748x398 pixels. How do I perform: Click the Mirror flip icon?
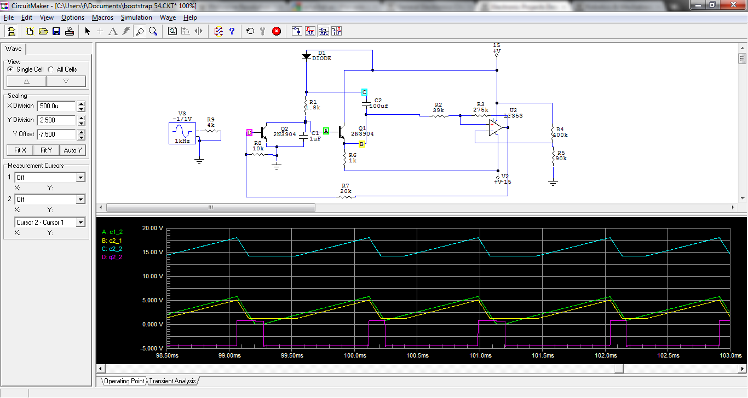(199, 31)
